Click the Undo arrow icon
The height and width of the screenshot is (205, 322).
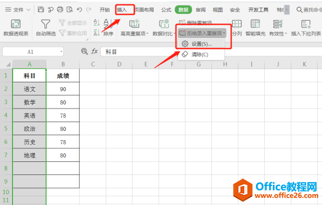[x=79, y=10]
